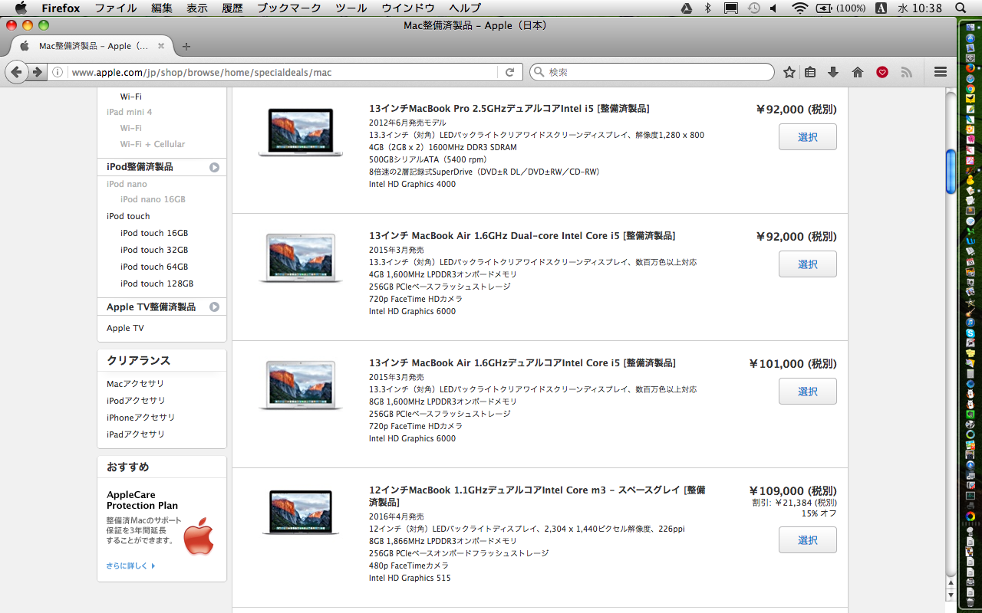Click the page vertical scrollbar thumb
This screenshot has height=613, width=982.
(x=951, y=172)
